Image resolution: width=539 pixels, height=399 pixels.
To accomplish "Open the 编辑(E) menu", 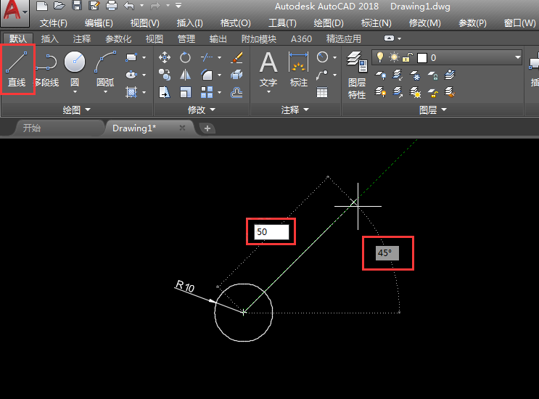I will tap(99, 23).
